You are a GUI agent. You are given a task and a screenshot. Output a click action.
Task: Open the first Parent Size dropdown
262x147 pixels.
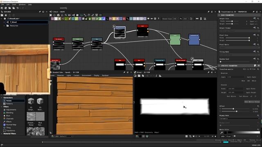click(x=176, y=19)
